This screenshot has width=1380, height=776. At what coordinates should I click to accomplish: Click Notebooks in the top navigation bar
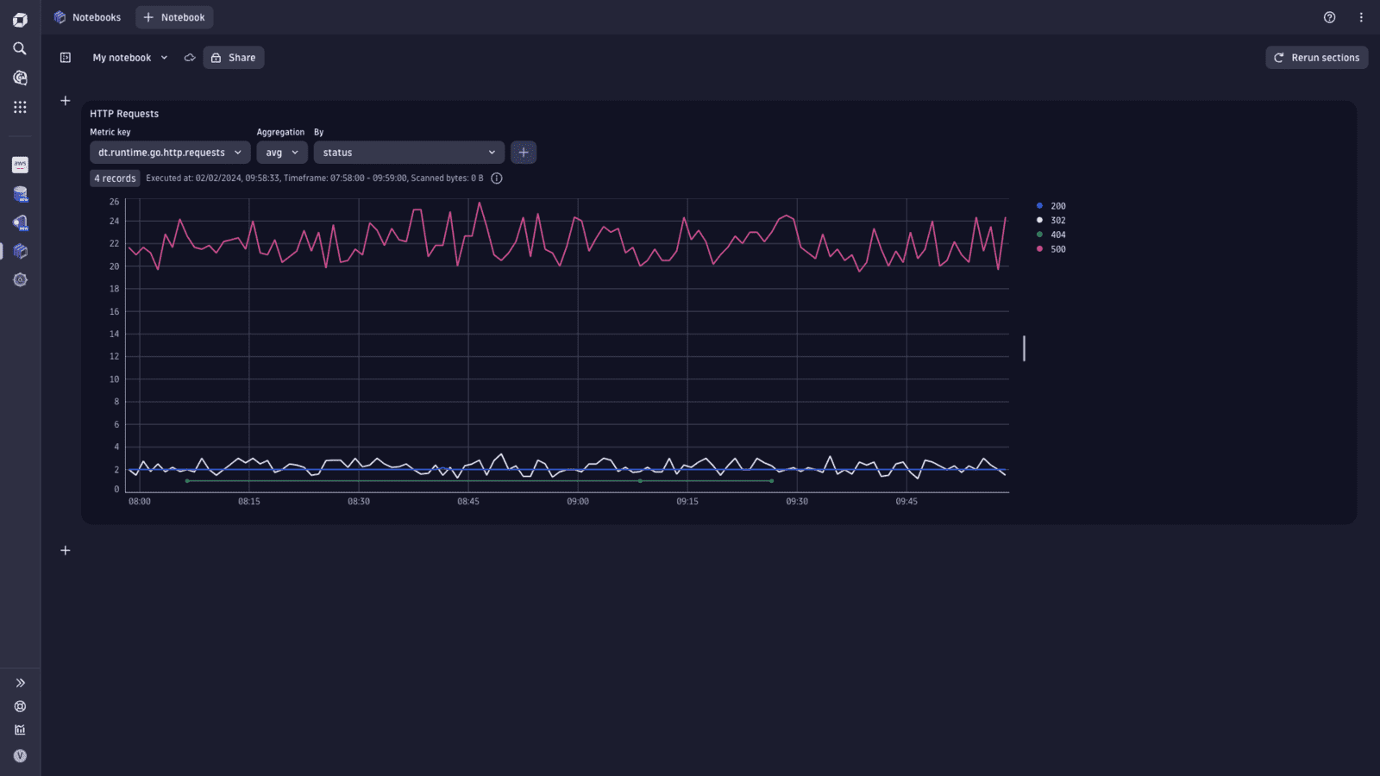point(95,17)
